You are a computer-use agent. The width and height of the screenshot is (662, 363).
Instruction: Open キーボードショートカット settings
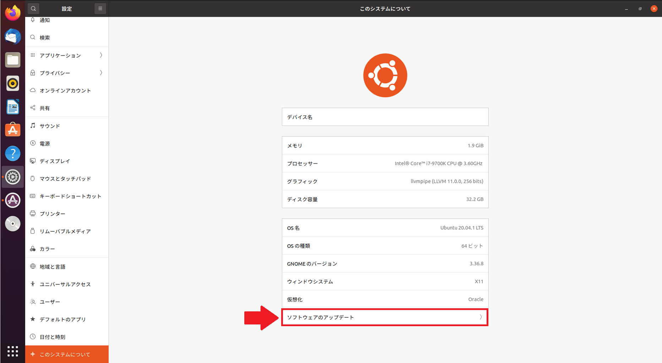pyautogui.click(x=67, y=196)
